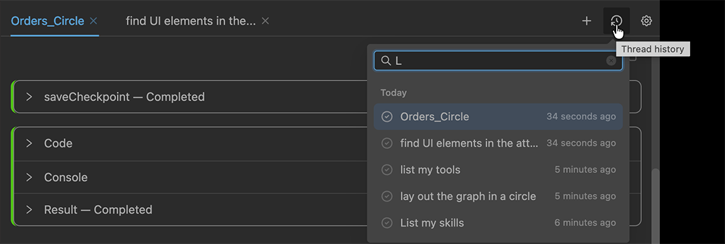Switch to the Orders_Circle tab
This screenshot has width=725, height=244.
47,21
